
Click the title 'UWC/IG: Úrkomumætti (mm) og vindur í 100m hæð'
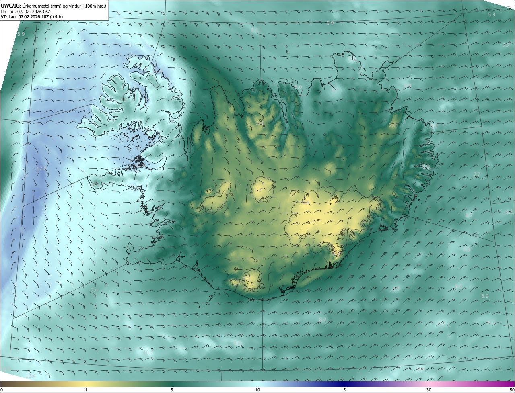tap(54, 6)
